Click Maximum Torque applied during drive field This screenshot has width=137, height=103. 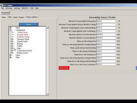tap(106, 21)
